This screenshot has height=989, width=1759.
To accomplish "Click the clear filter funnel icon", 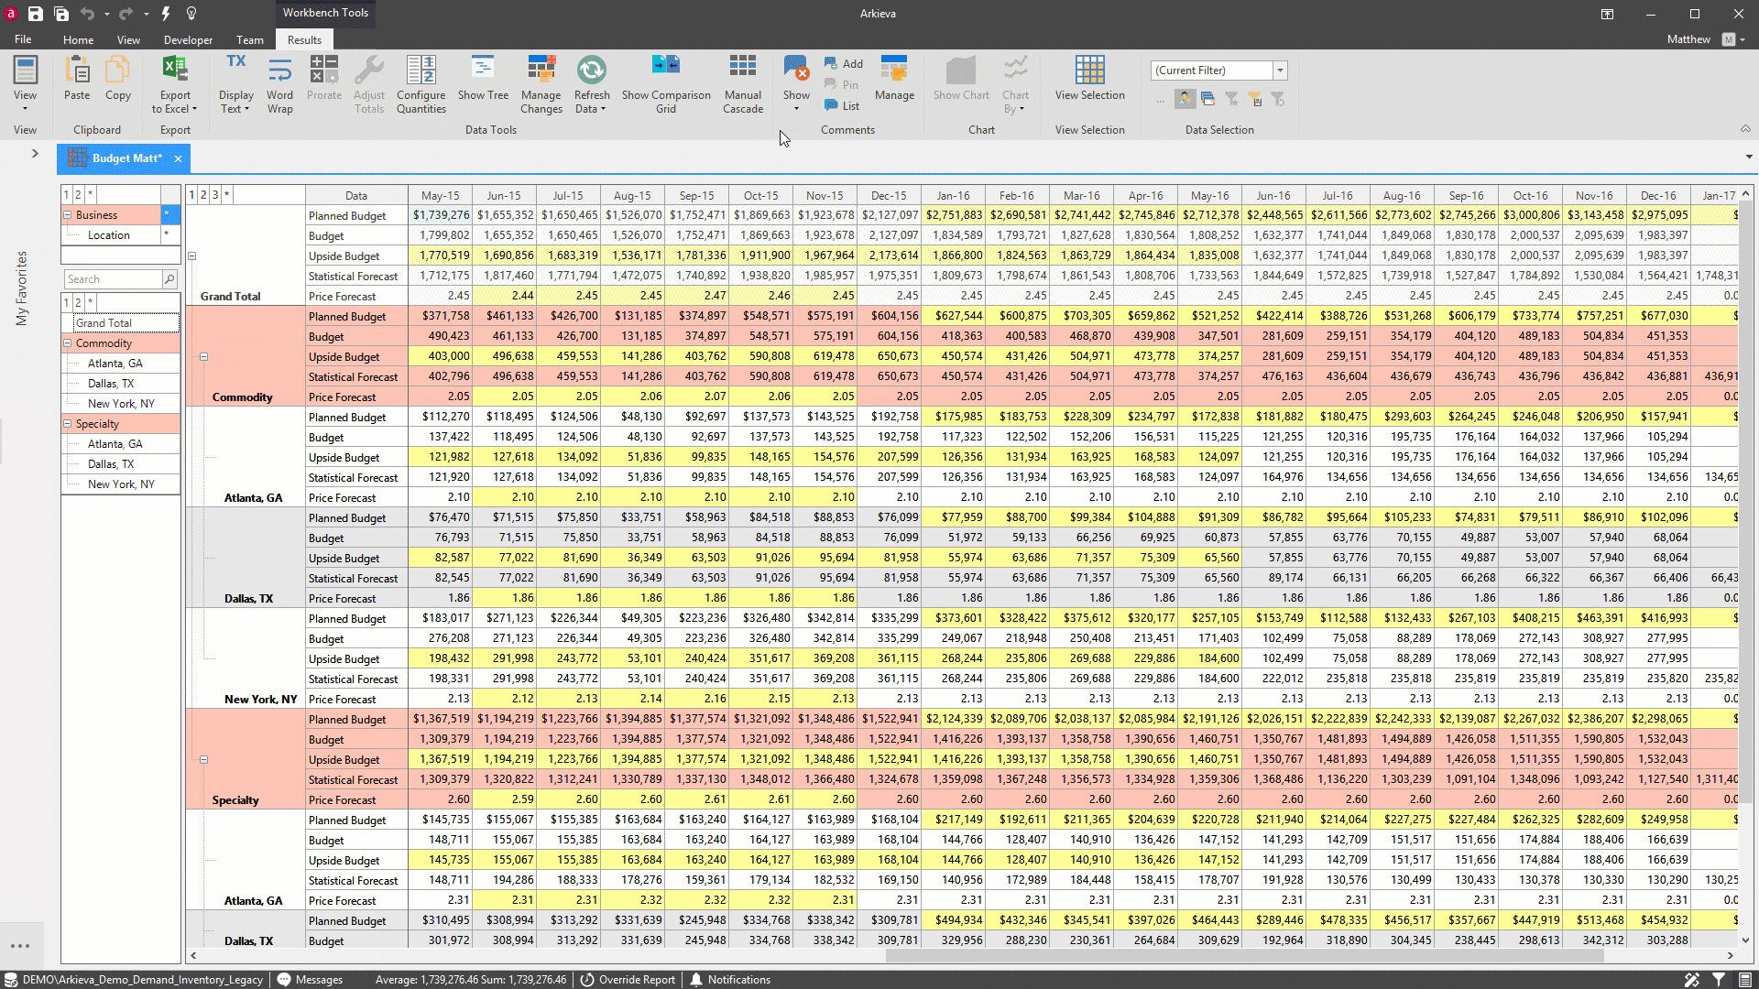I will point(1278,99).
